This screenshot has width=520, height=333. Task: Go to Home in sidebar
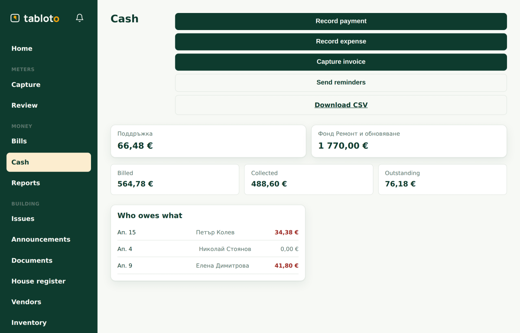point(49,49)
